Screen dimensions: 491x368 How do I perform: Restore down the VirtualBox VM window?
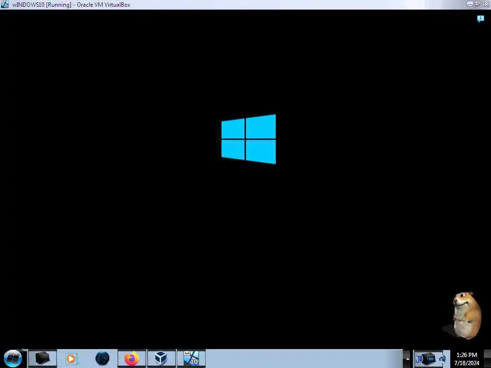(x=478, y=5)
